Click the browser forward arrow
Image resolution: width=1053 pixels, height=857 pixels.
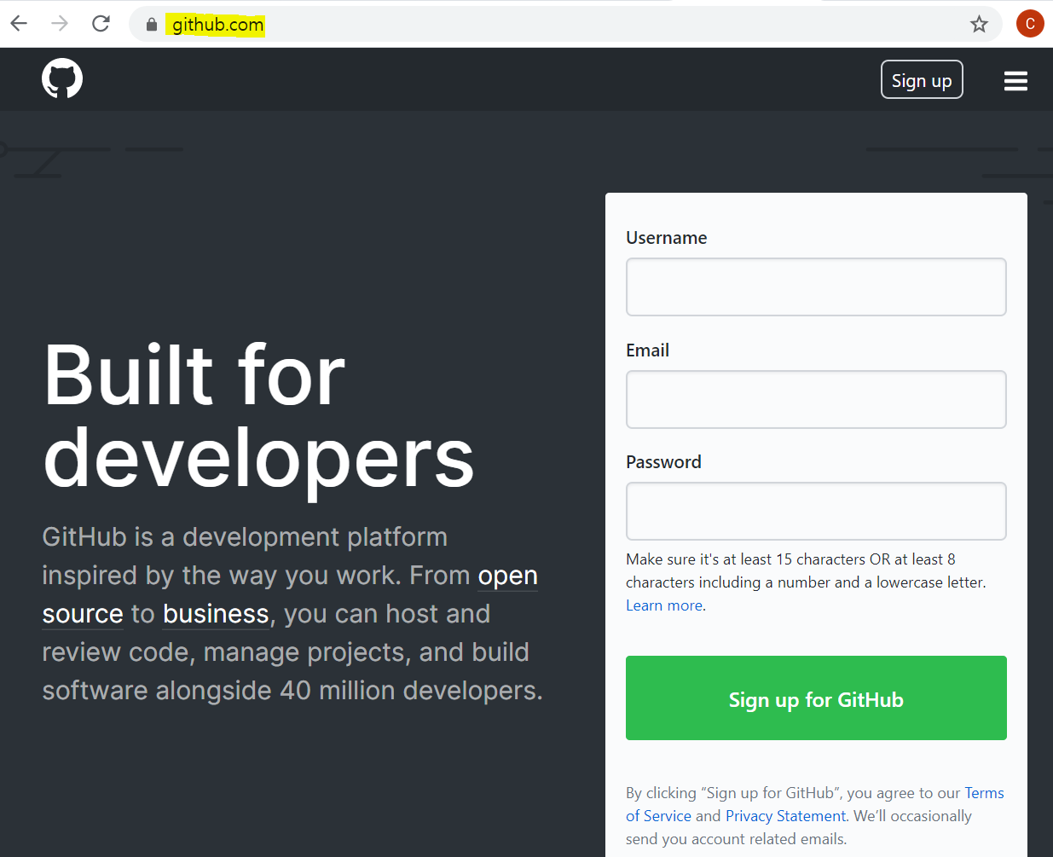click(x=60, y=24)
